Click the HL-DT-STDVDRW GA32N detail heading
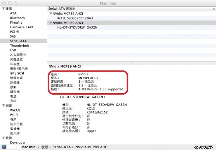Image resolution: width=216 pixels, height=150 pixels. [x=82, y=97]
